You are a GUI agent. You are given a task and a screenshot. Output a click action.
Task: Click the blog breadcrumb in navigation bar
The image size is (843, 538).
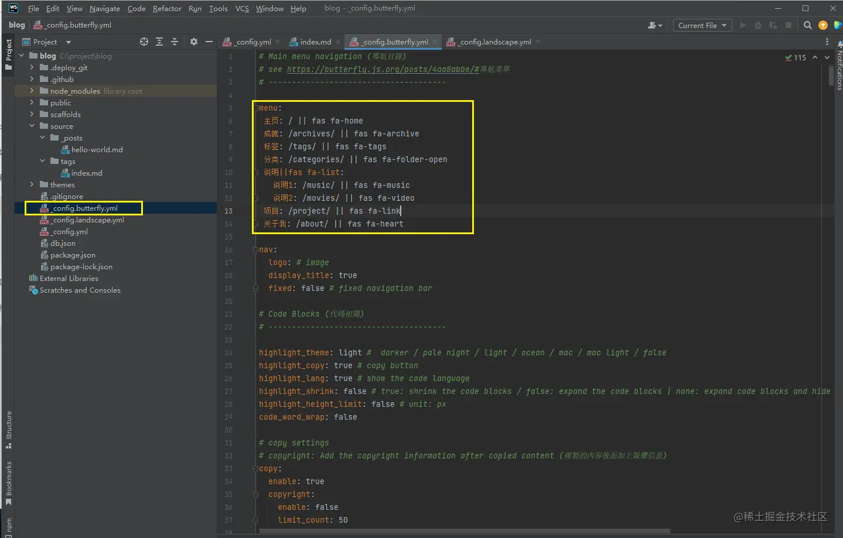coord(17,25)
